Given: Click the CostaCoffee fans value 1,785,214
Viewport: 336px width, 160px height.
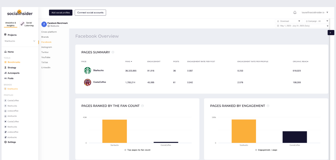Looking at the screenshot, I should [x=130, y=83].
